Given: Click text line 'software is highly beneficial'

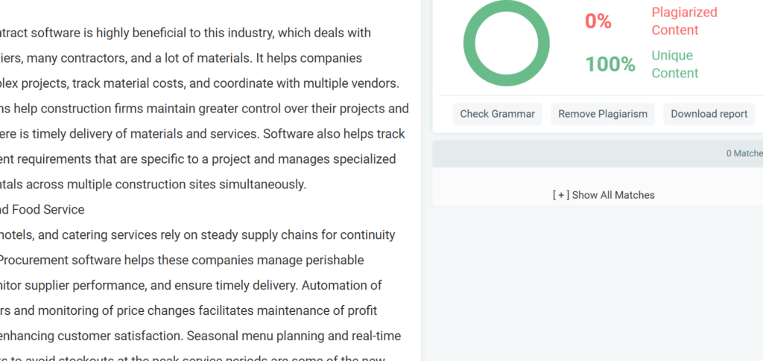Looking at the screenshot, I should coord(186,33).
